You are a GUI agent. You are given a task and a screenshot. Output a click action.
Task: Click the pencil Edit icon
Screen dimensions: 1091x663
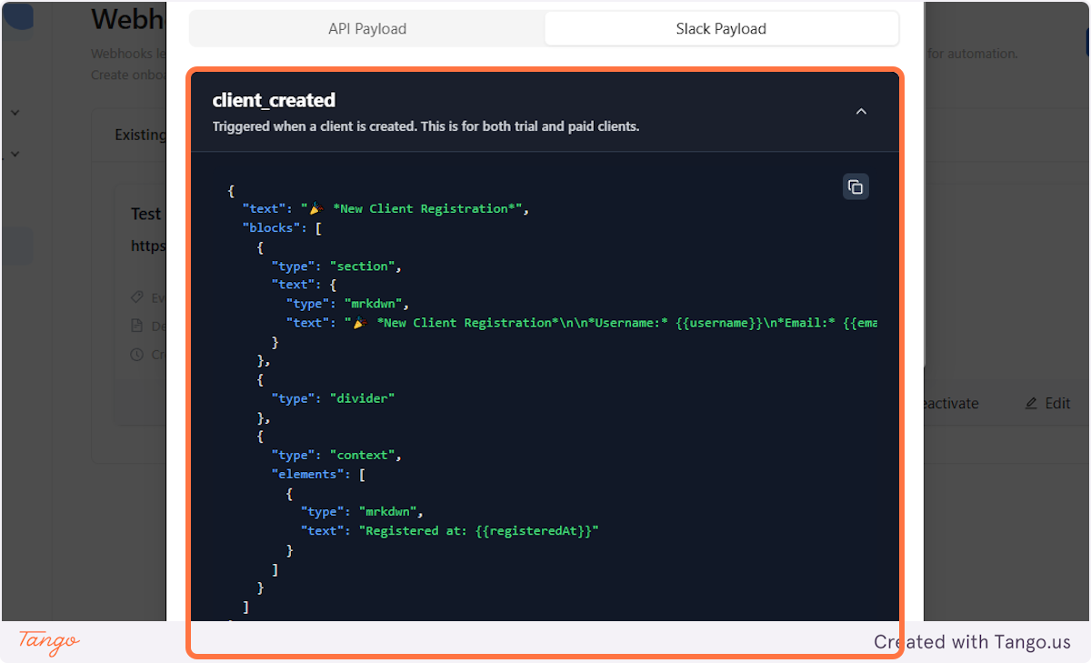1031,403
